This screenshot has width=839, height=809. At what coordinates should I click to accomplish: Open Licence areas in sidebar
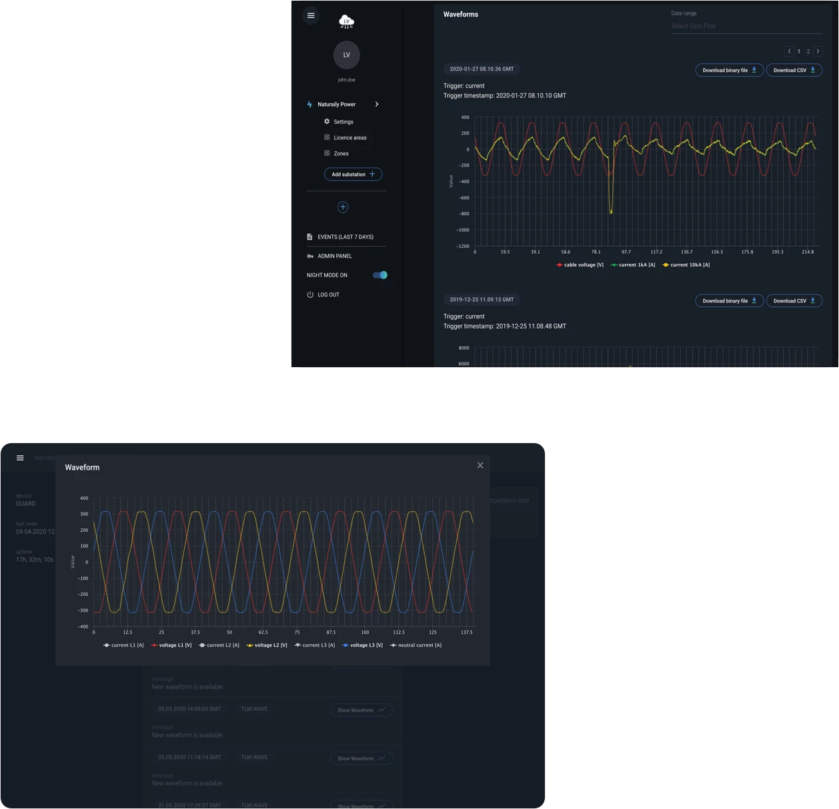pos(345,138)
